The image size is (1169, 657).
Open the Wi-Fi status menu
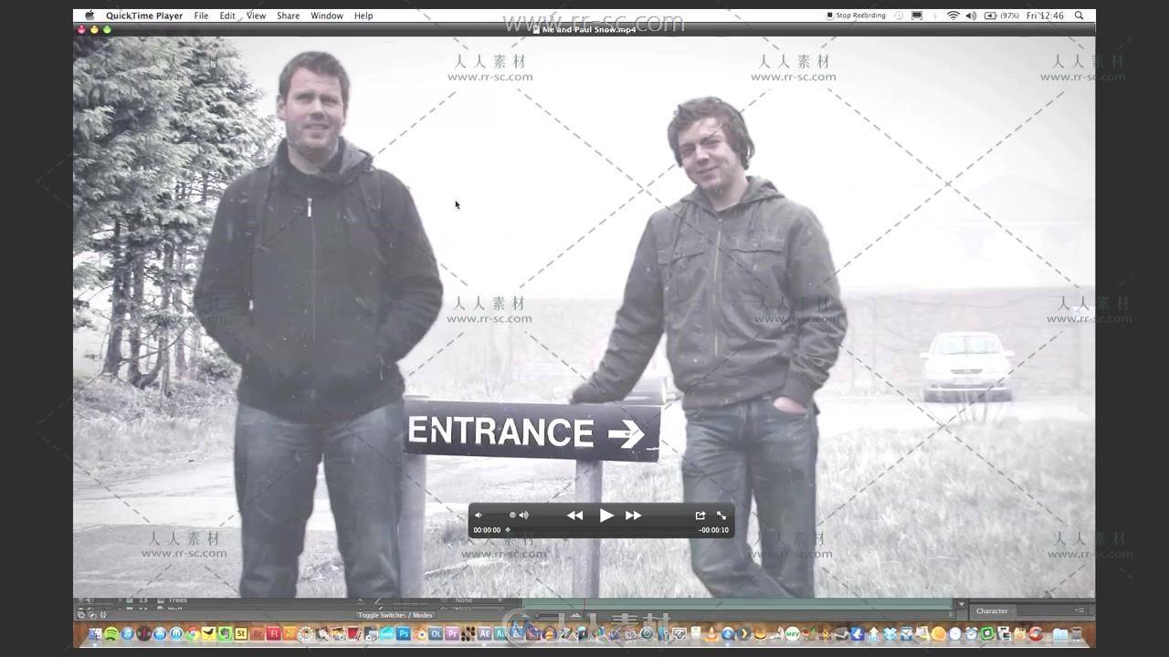pos(953,16)
